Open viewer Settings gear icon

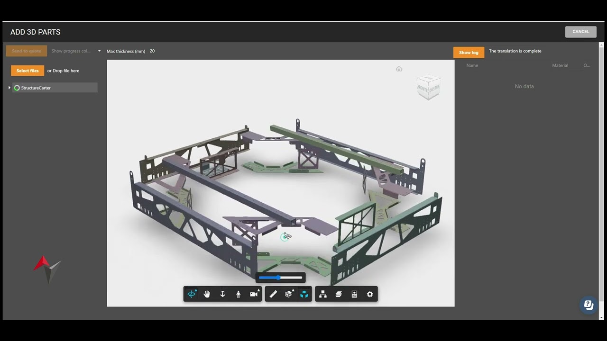coord(370,294)
